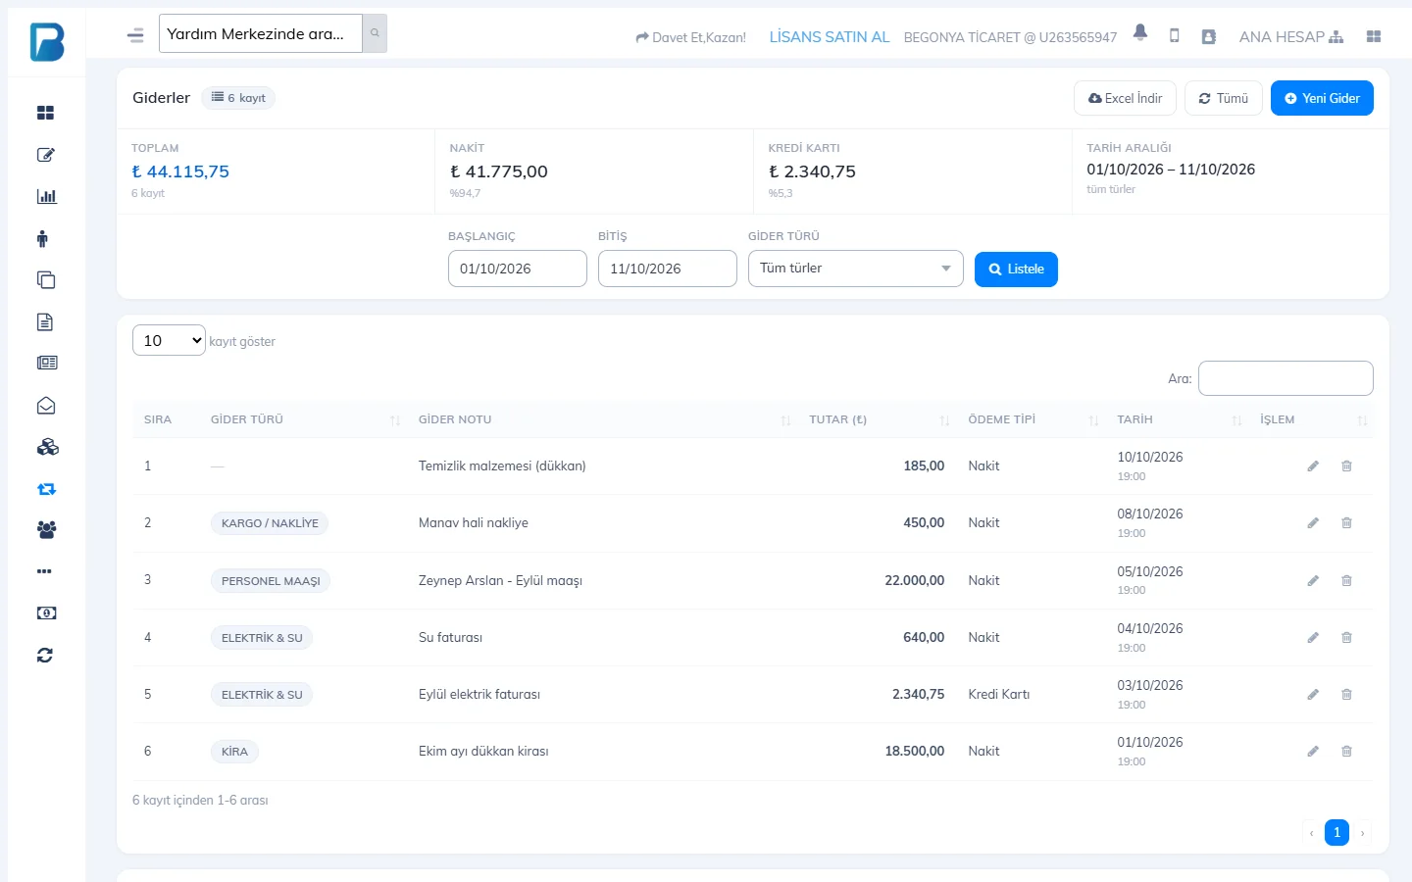Screen dimensions: 1412x882
Task: Edit the Su faturası expense row
Action: (1313, 638)
